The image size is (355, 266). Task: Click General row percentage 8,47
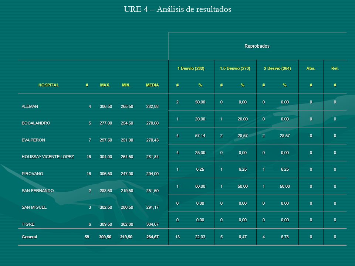click(243, 237)
